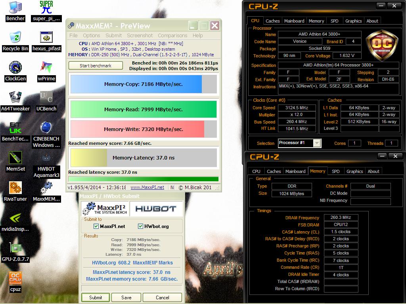This screenshot has width=406, height=304.
Task: Switch to Caches tab in upper CPU-Z
Action: pyautogui.click(x=272, y=21)
